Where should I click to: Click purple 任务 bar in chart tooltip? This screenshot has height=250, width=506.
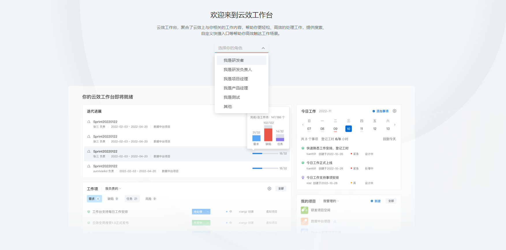coord(280,139)
